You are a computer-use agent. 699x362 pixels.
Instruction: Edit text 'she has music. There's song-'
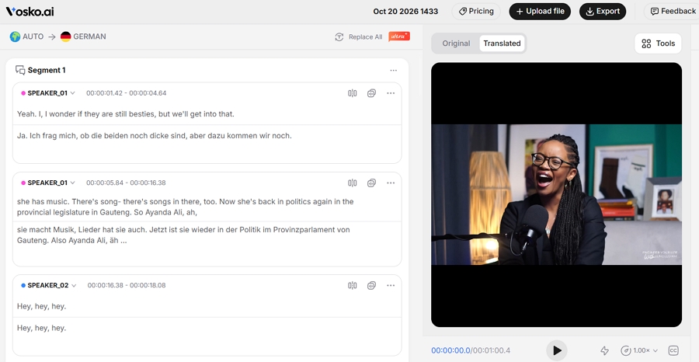click(186, 207)
